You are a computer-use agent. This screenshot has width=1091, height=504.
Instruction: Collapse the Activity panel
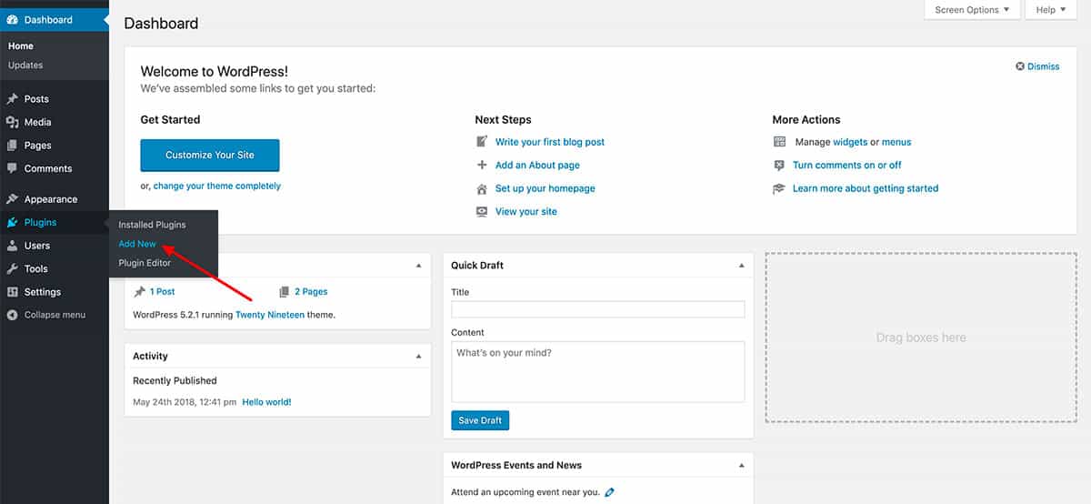coord(418,357)
